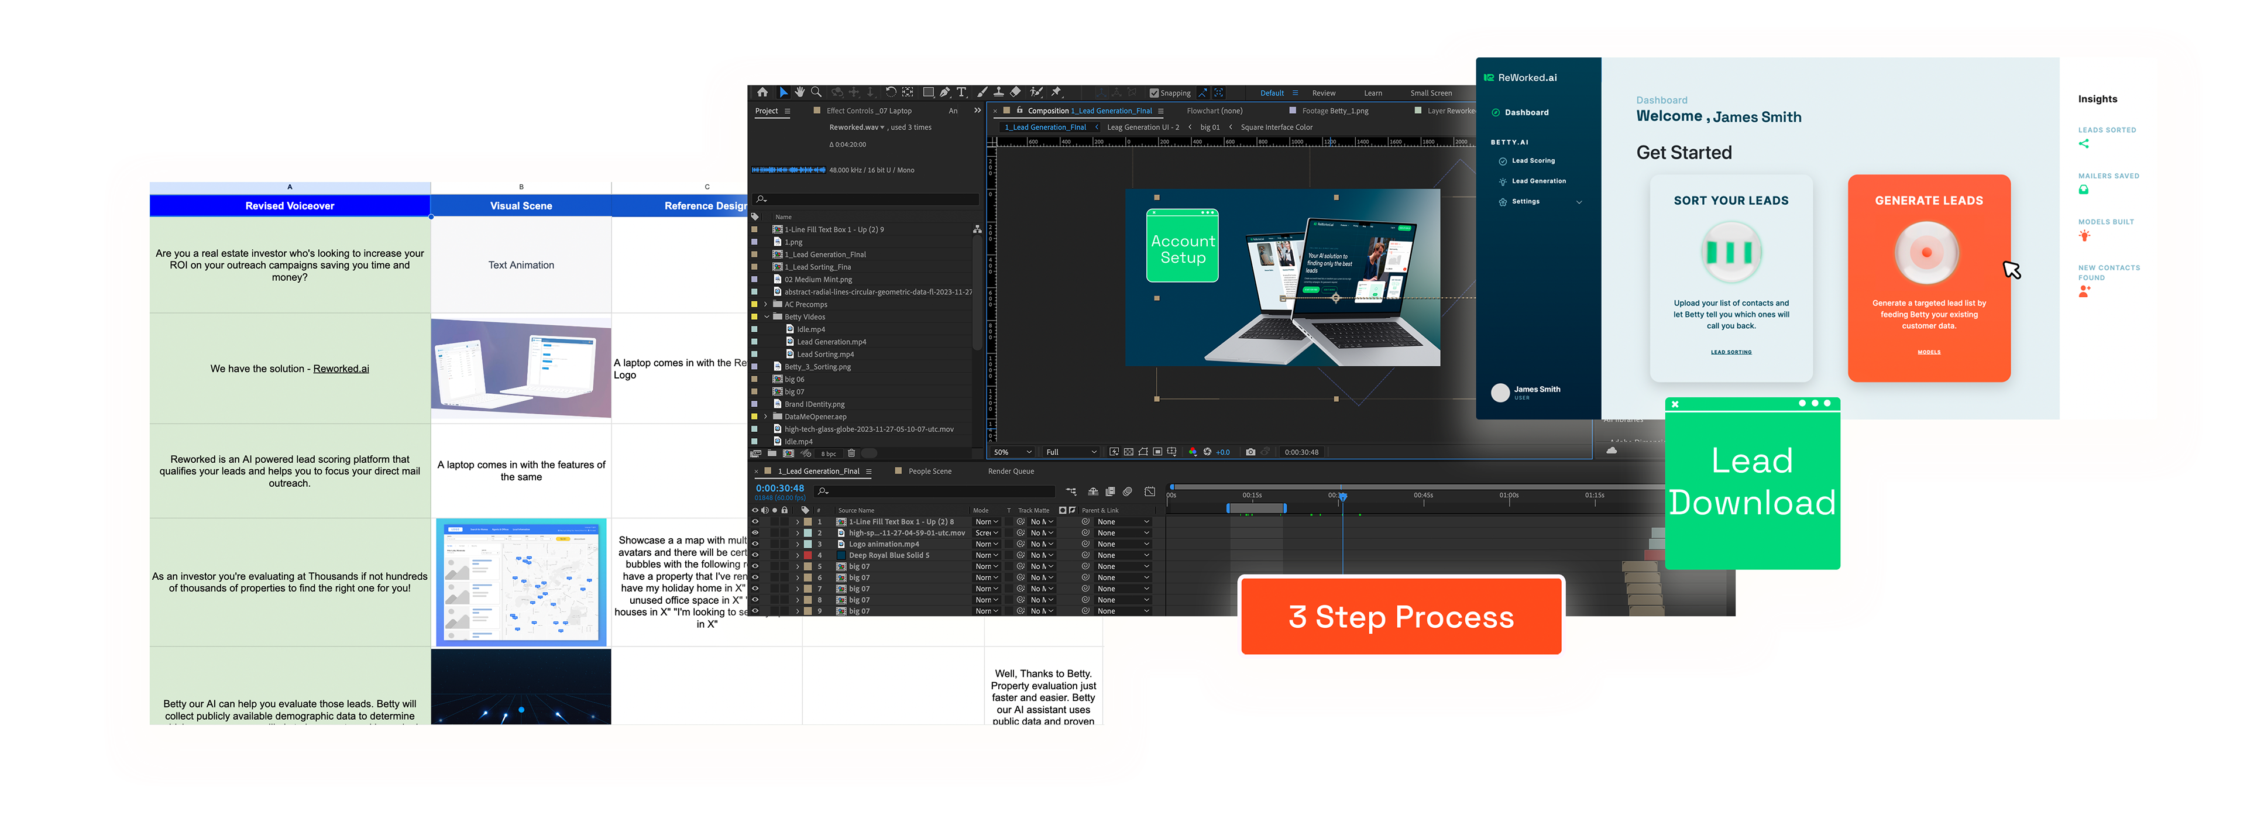Toggle the Snapping checkbox

[1154, 93]
